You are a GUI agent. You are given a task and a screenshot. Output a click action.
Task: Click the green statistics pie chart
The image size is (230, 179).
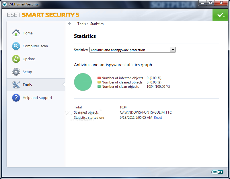pos(83,82)
